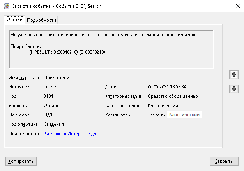Screen dimensions: 244x171
Task: Show the next event with down arrow
Action: (x=234, y=89)
